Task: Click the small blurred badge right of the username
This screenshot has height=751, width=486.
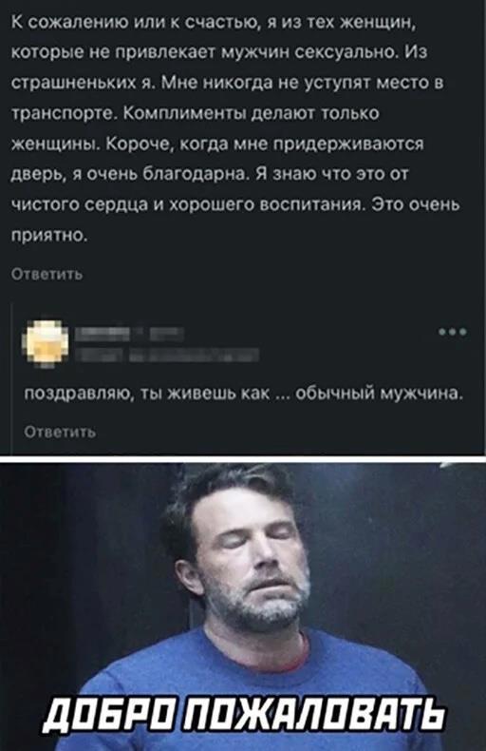Action: 166,333
